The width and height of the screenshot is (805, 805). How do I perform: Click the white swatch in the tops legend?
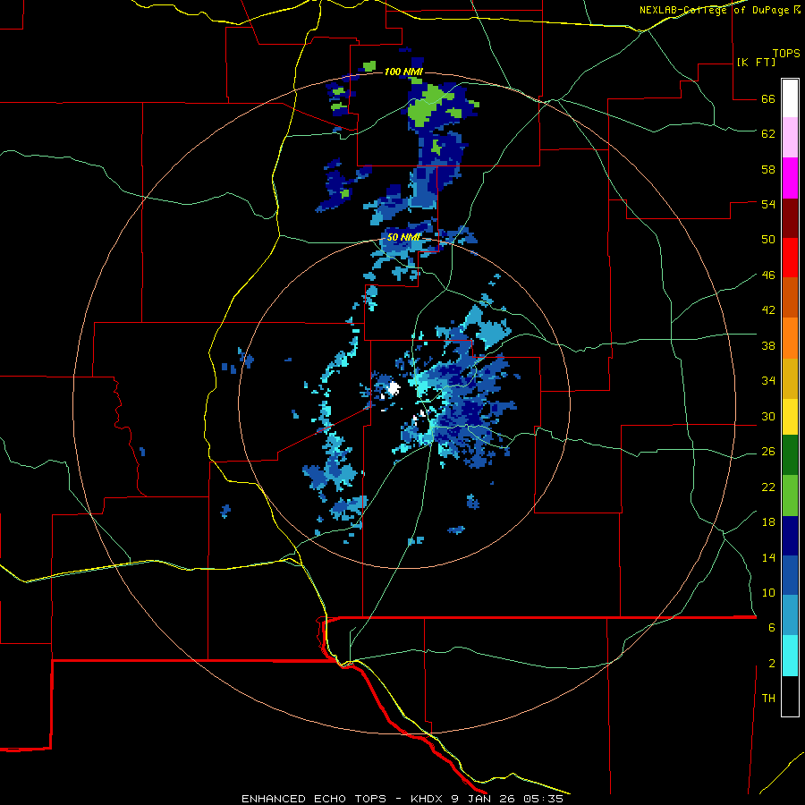[790, 98]
